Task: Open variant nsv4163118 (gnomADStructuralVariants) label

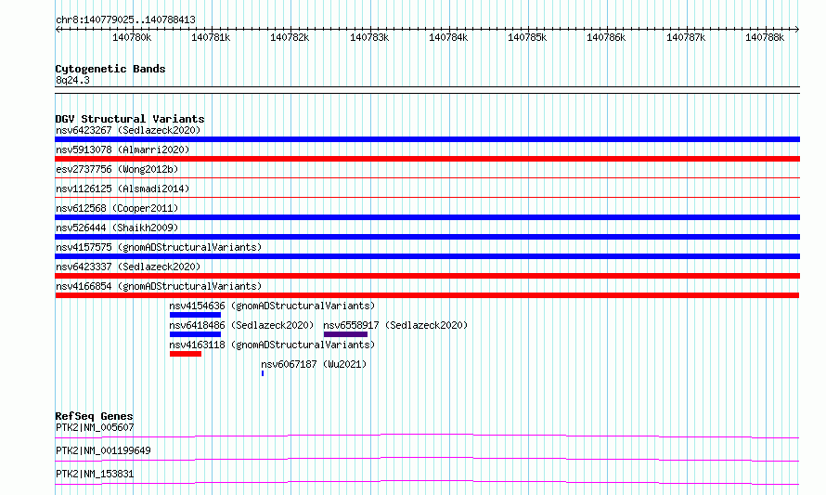Action: click(272, 345)
